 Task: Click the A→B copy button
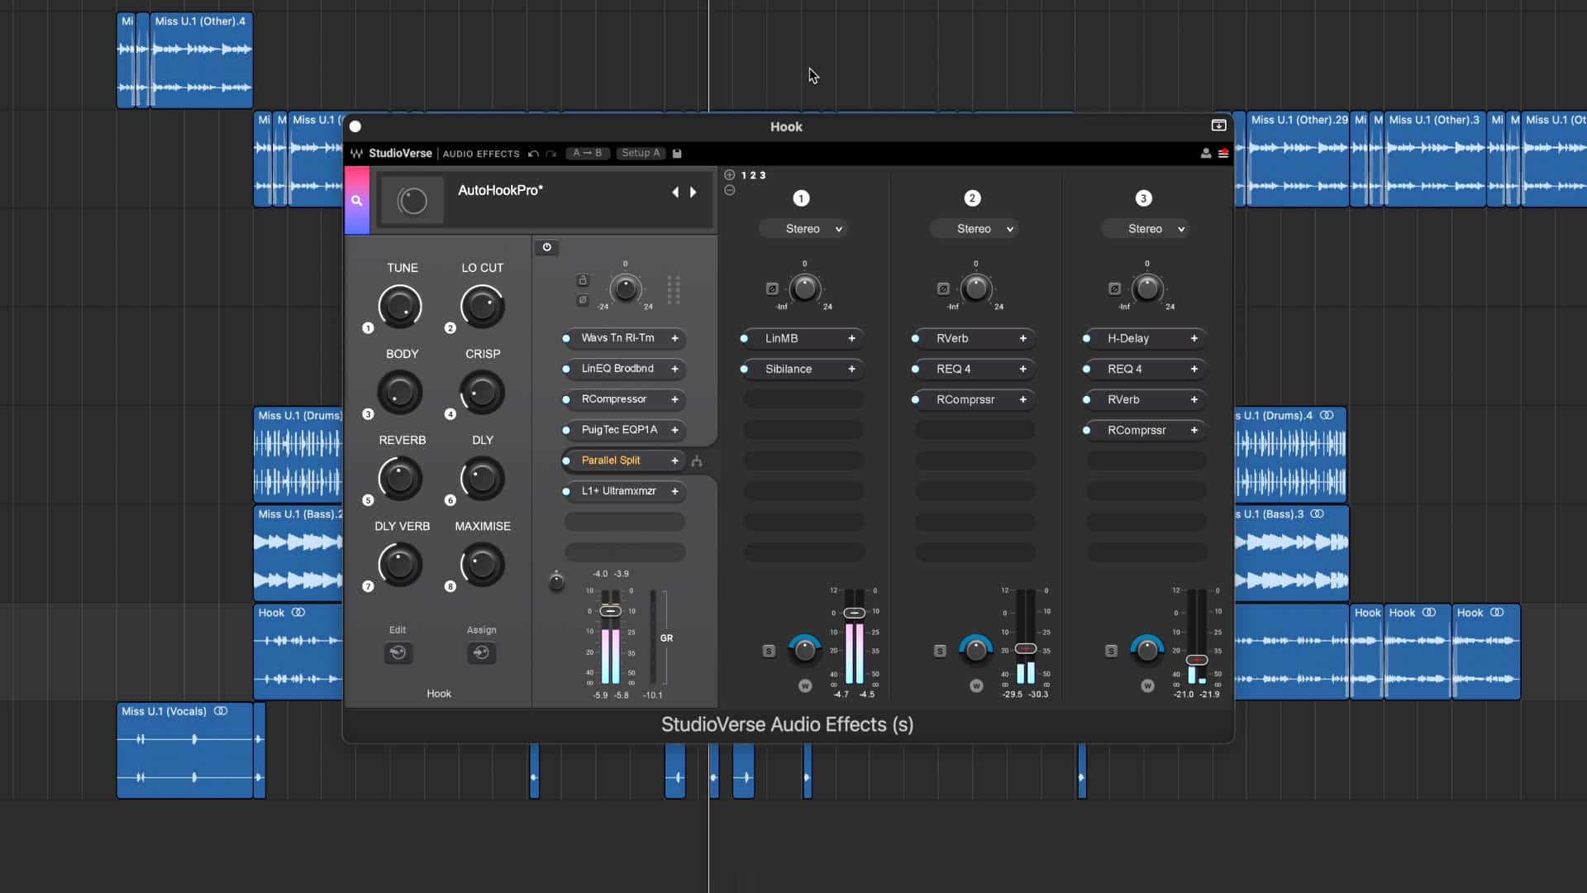588,154
